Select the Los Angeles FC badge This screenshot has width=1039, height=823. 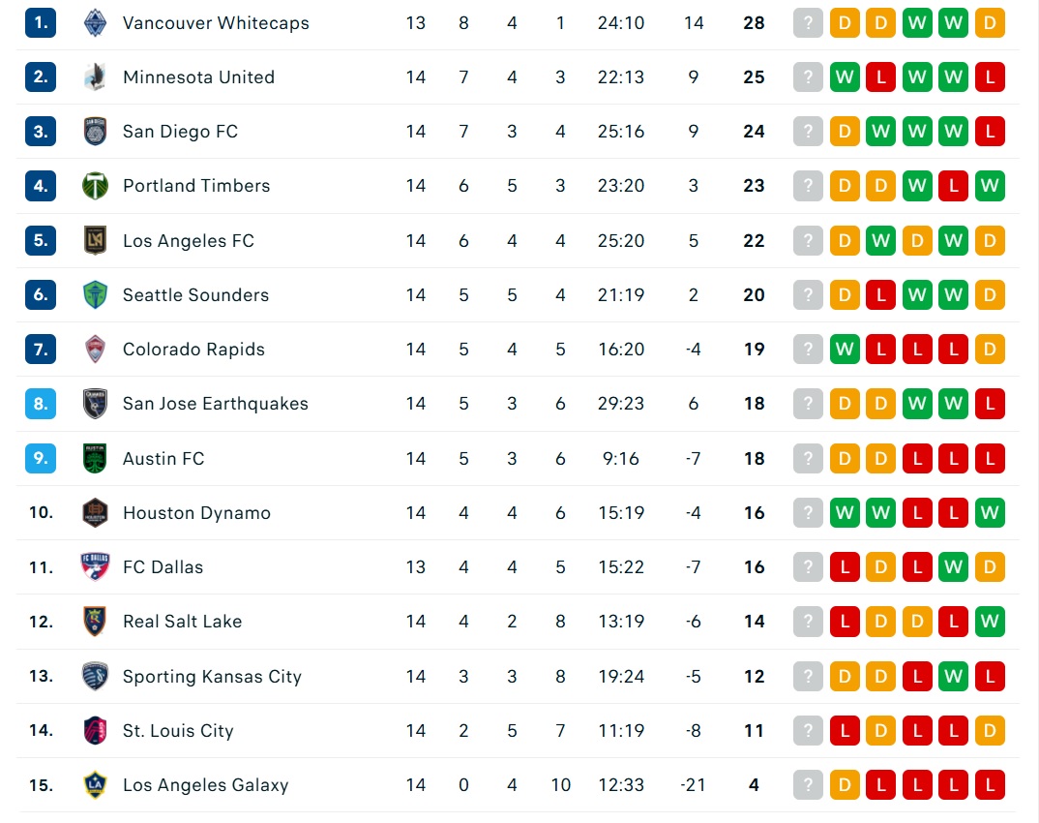coord(96,241)
